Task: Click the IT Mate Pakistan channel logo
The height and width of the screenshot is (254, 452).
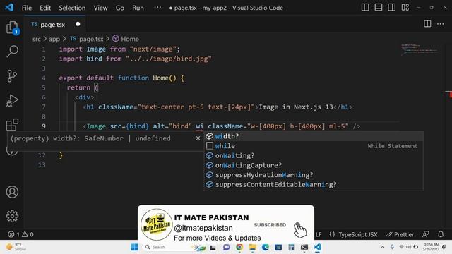Action: [x=157, y=224]
